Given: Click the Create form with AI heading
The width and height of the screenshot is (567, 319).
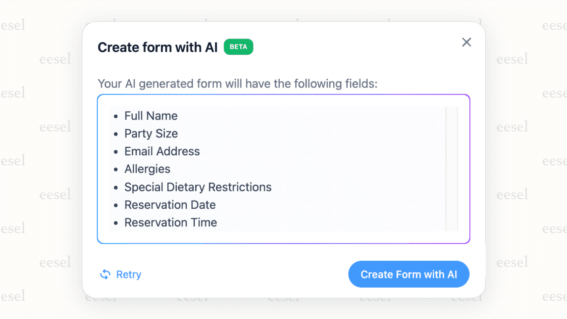Looking at the screenshot, I should tap(158, 47).
